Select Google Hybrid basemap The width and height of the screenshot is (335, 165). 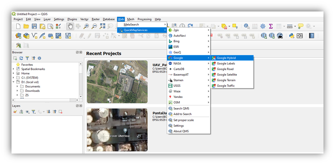click(232, 58)
